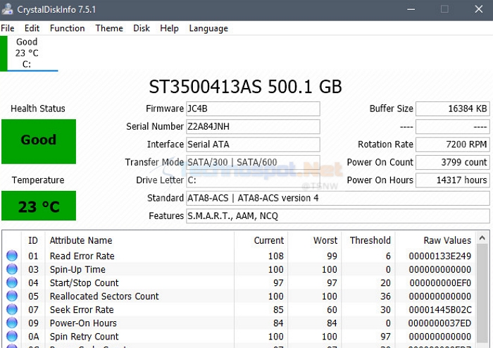Open the Disk menu
Screen dimensions: 493x348
(x=142, y=28)
